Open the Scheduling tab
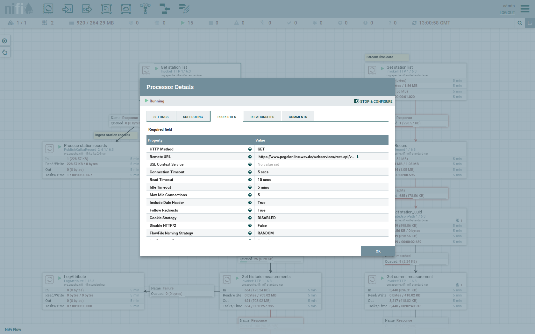 coord(193,117)
